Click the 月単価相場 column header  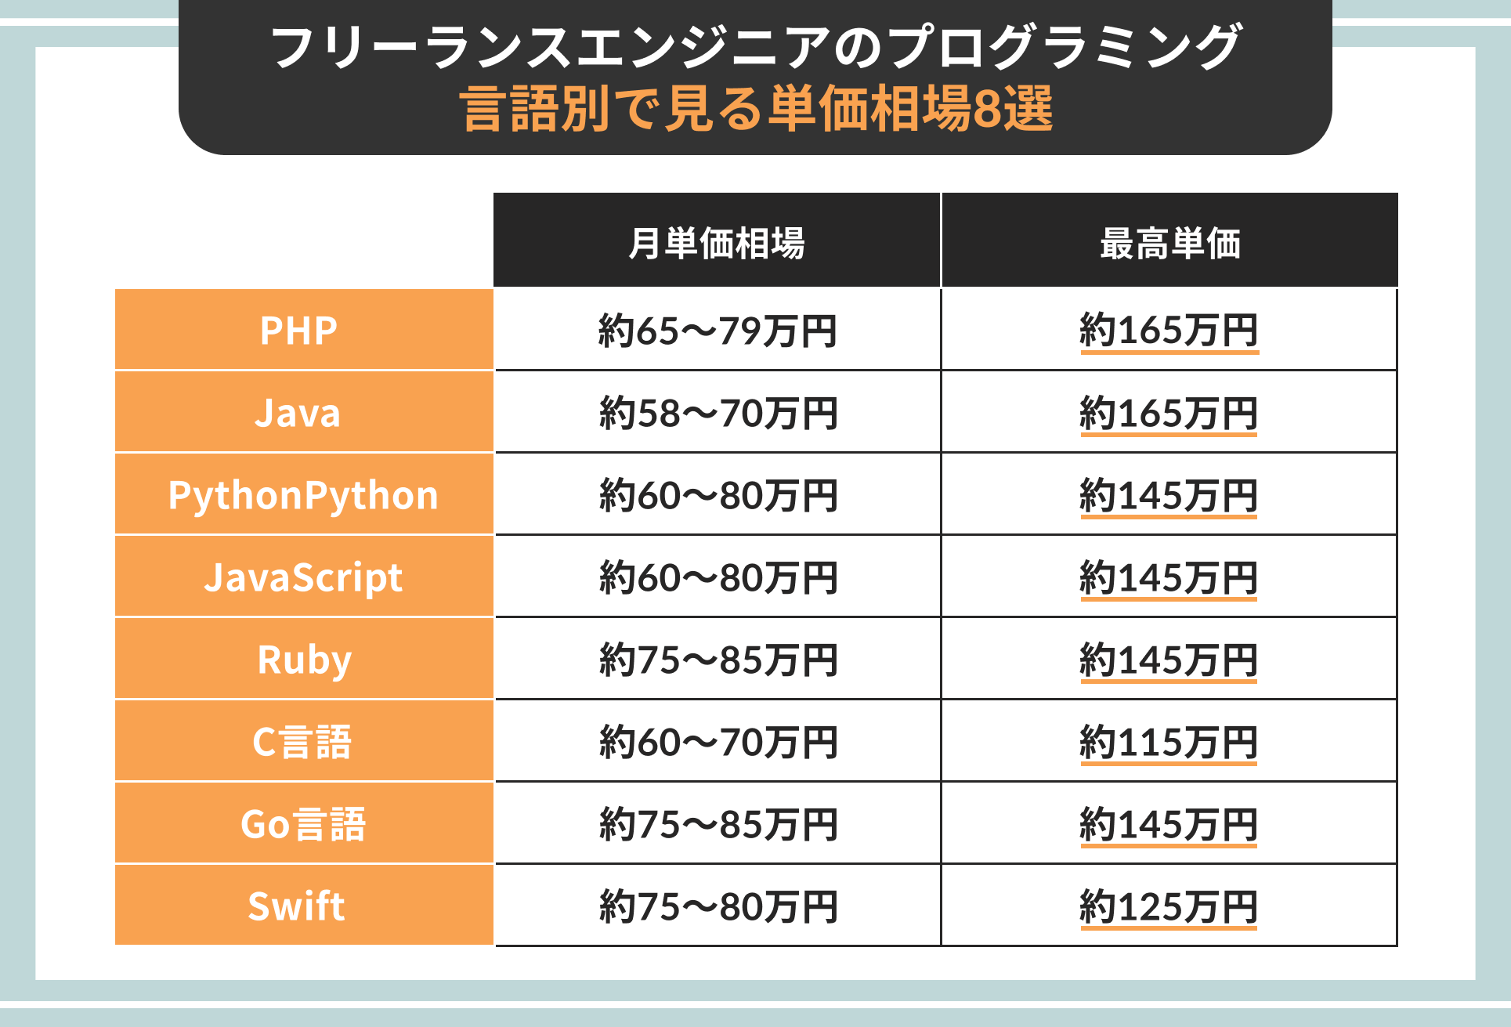click(x=717, y=240)
